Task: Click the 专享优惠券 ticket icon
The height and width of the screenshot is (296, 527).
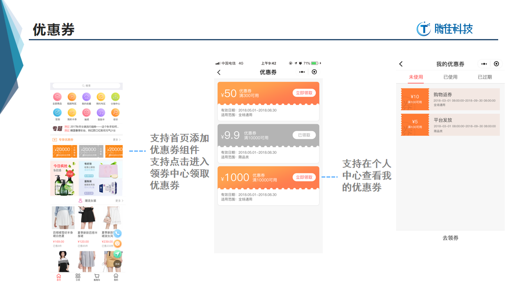Action: [55, 140]
